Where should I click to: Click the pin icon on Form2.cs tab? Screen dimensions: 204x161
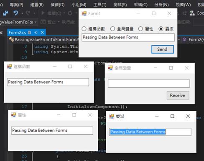coord(36,33)
